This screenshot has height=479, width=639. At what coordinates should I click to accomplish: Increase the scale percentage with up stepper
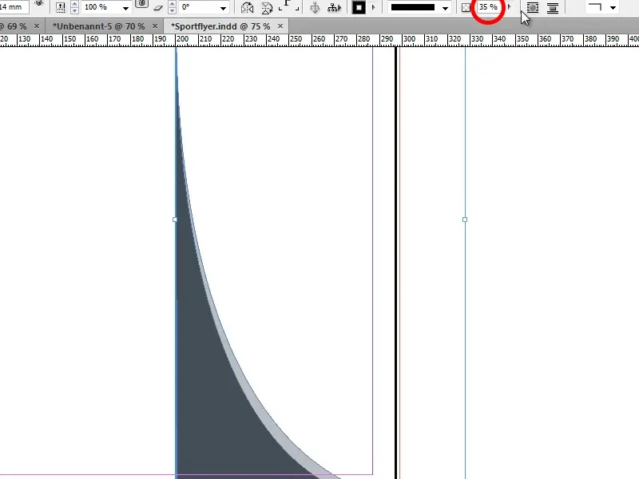74,4
